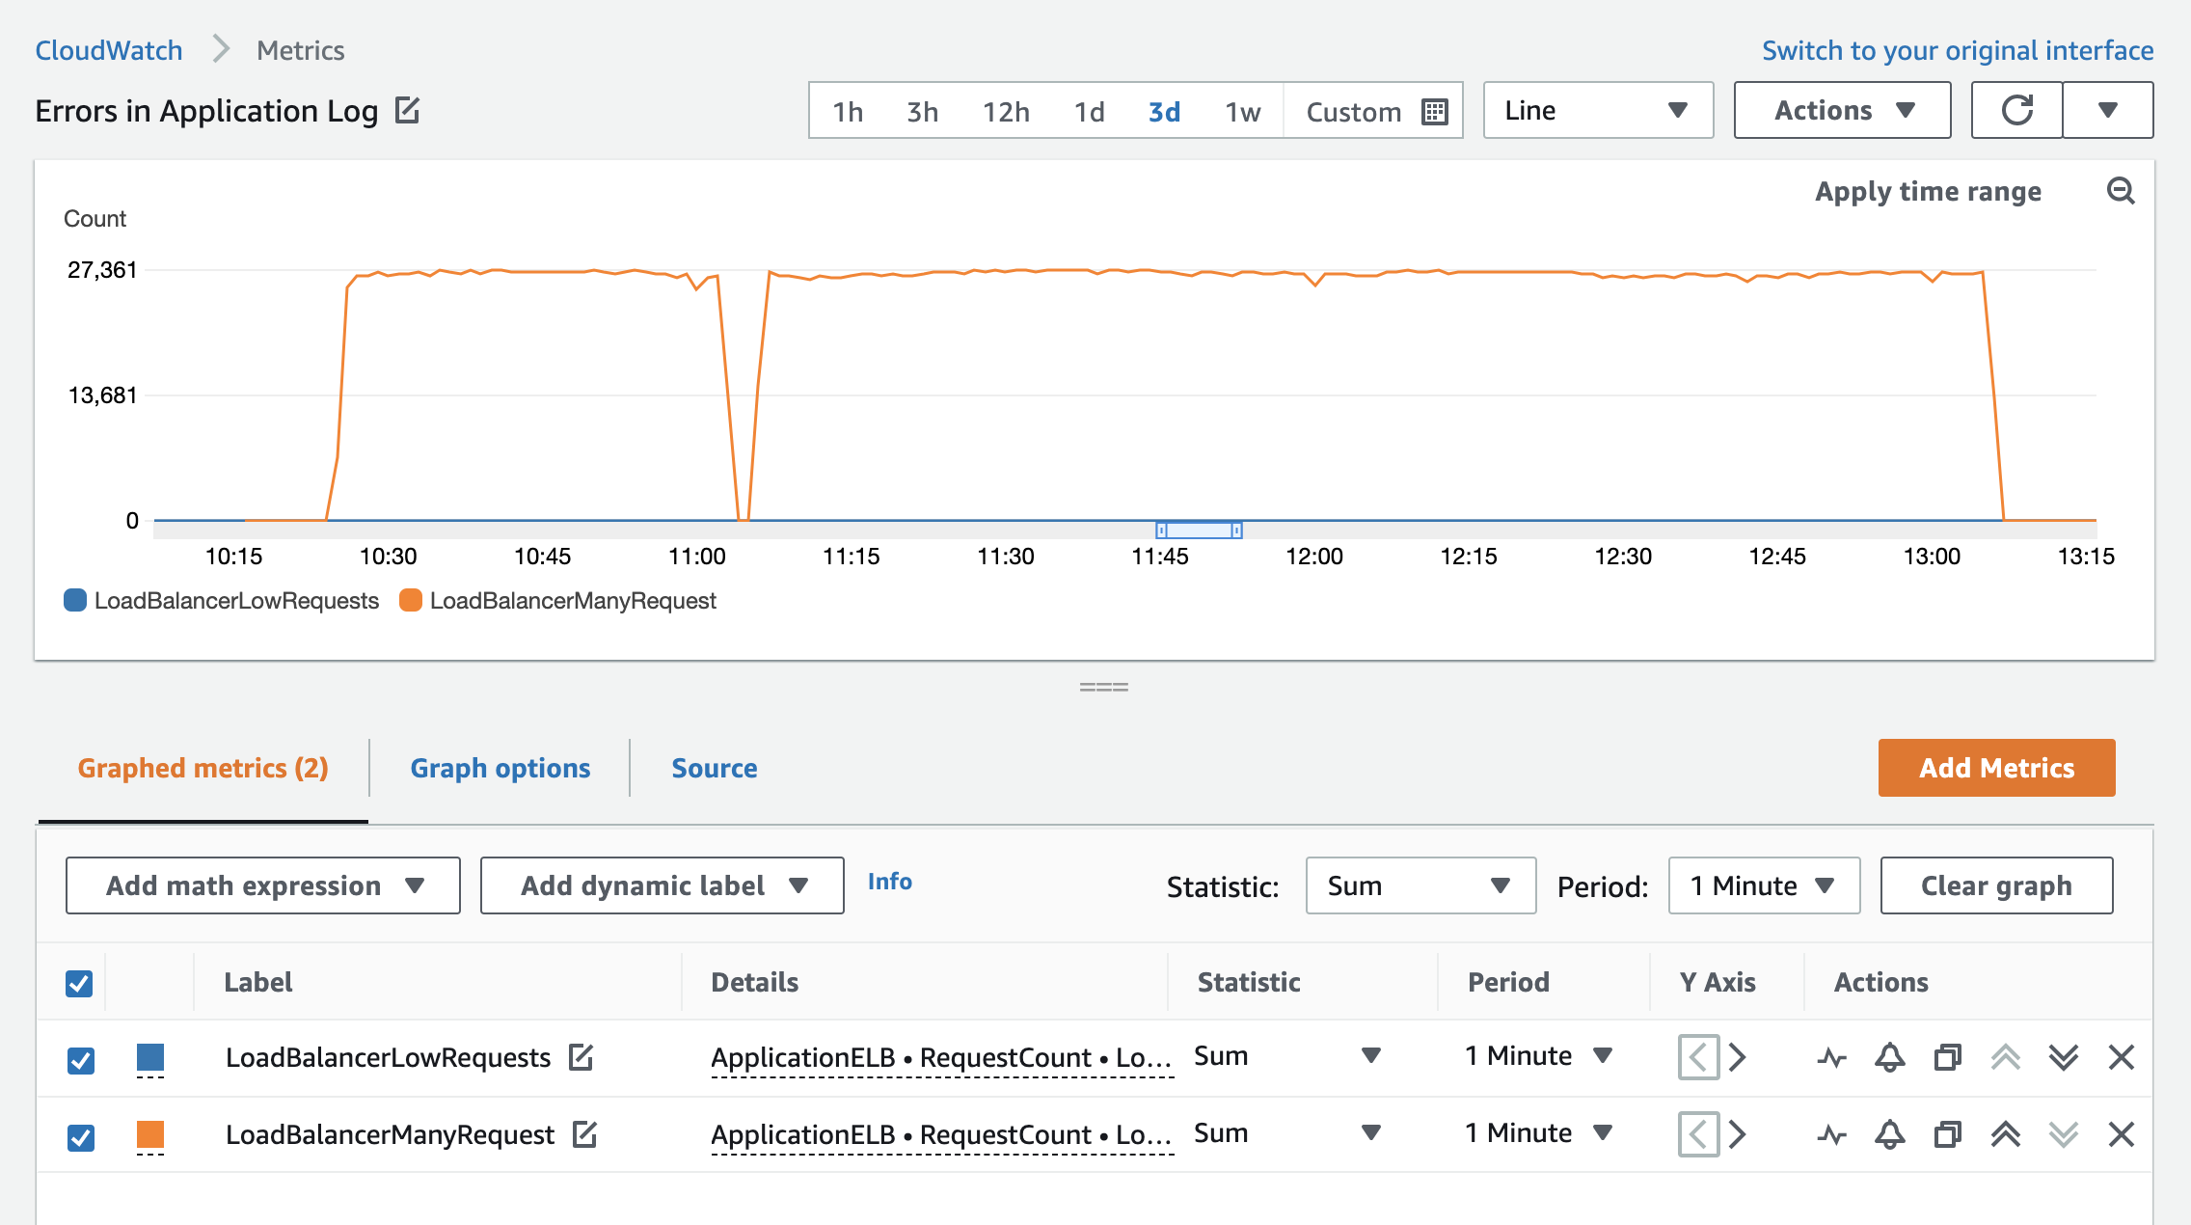
Task: Click the pulse icon for LoadBalancerManyRequest row
Action: tap(1832, 1134)
